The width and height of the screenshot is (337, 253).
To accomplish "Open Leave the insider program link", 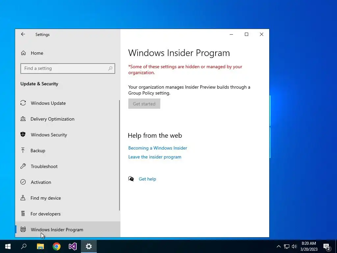I will (x=155, y=157).
